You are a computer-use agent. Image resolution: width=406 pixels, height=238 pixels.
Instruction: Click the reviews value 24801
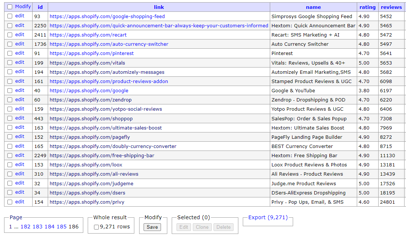coord(387,202)
